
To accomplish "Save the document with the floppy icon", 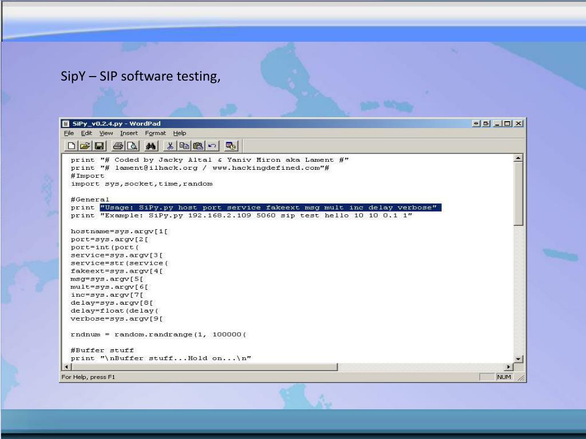I will (x=100, y=146).
